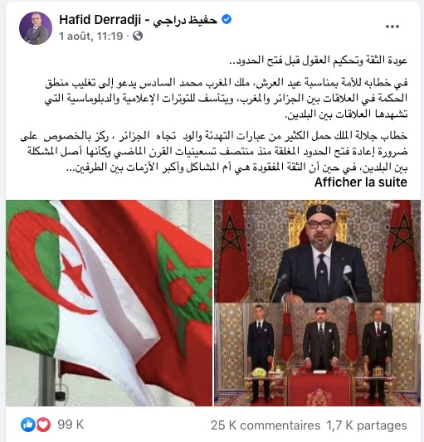Click the second Arabic paragraph about the speech

coord(226,99)
